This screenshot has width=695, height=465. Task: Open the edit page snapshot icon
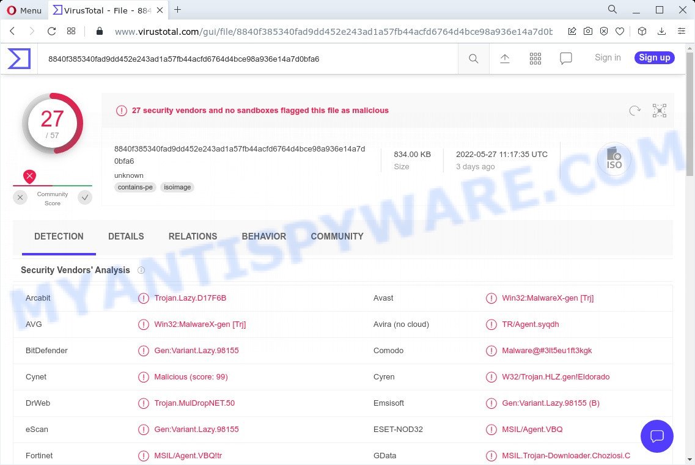point(572,31)
